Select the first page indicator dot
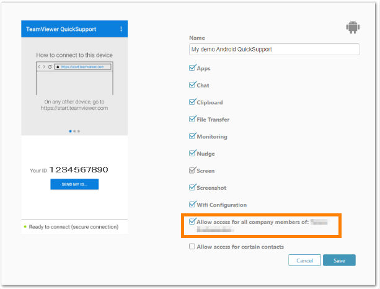 pos(70,131)
